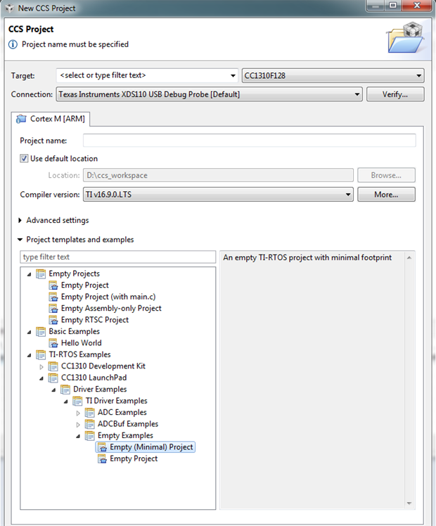The width and height of the screenshot is (436, 526).
Task: Click the Empty (Minimal) Project template icon
Action: [102, 447]
